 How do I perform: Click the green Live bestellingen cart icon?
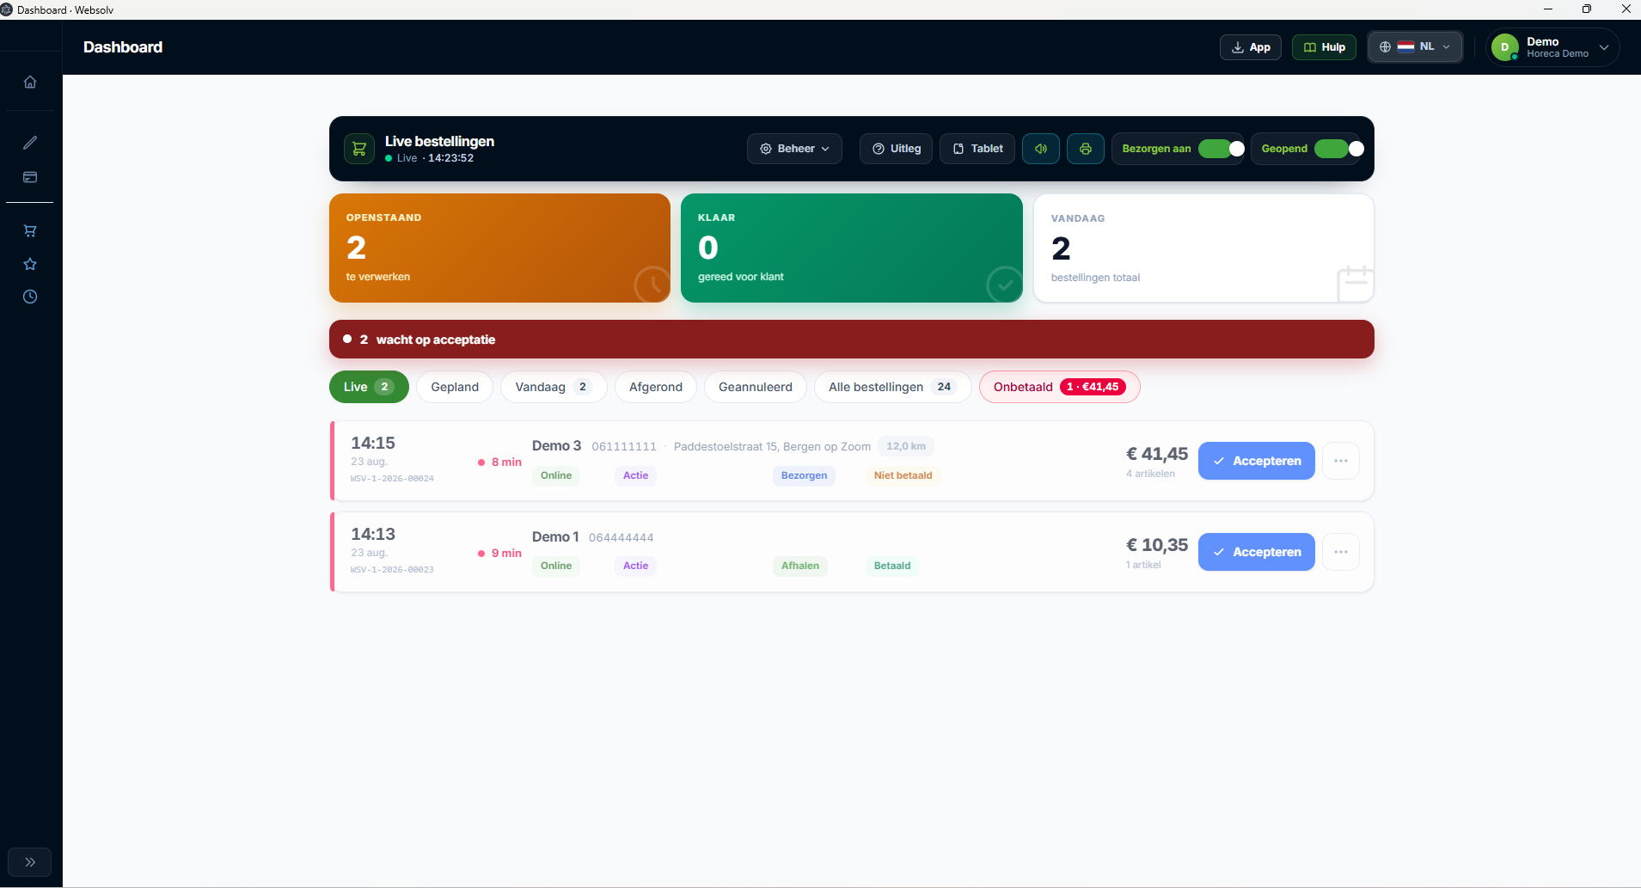(359, 149)
